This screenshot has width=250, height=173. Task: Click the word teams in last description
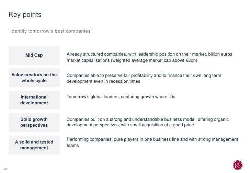pos(73,146)
